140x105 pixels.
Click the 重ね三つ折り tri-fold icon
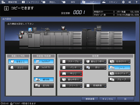click(88, 61)
